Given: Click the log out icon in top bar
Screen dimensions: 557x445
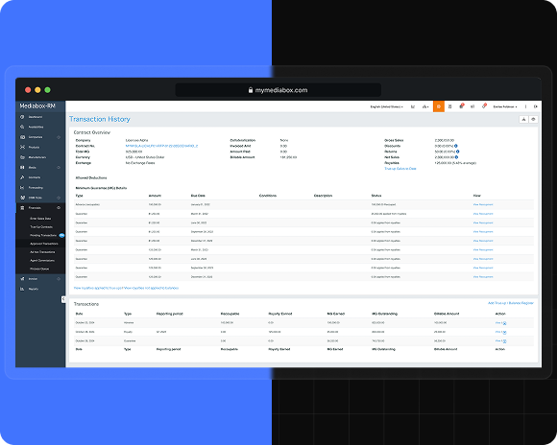Looking at the screenshot, I should click(x=535, y=106).
